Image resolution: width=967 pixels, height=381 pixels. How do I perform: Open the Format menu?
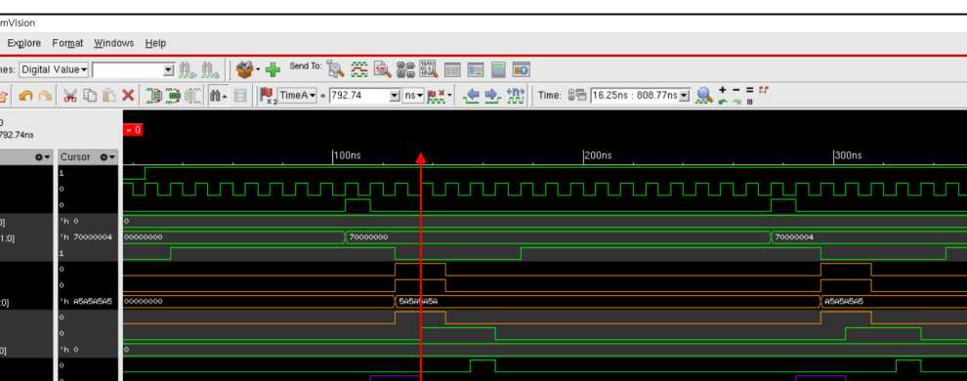coord(67,43)
